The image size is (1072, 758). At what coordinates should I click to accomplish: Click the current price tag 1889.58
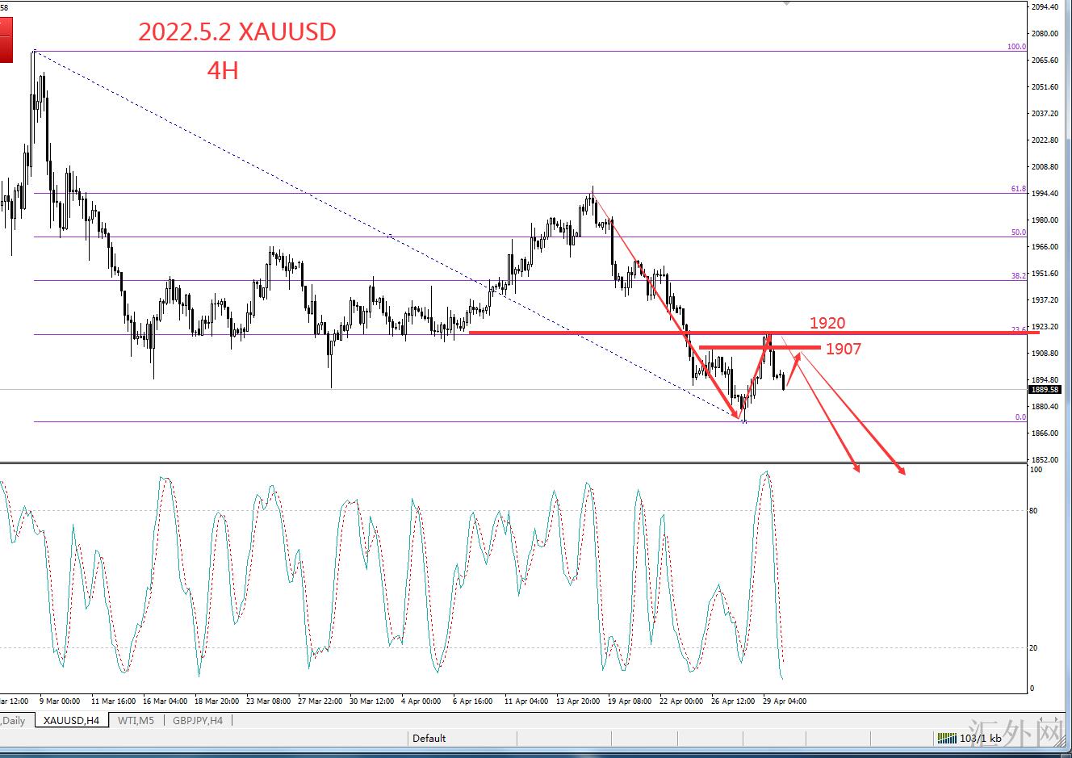pyautogui.click(x=1044, y=389)
